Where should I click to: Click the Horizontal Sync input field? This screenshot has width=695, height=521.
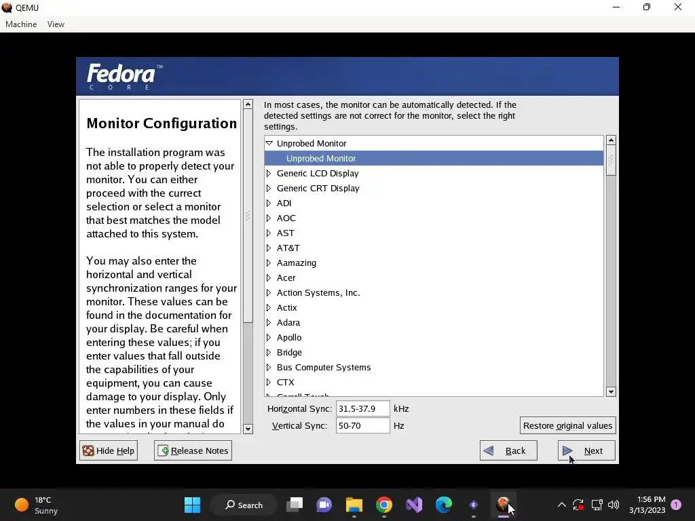click(362, 408)
